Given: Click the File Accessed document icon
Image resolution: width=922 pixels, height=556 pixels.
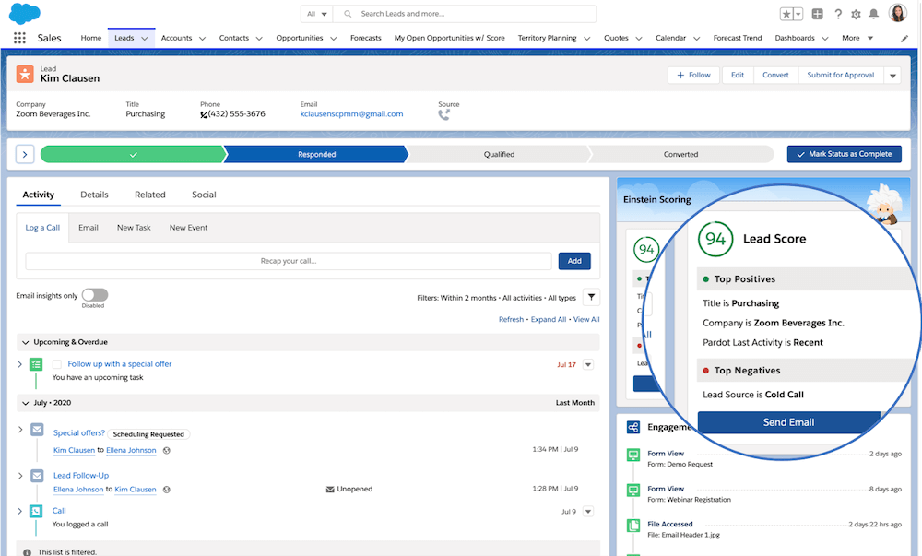Looking at the screenshot, I should click(x=633, y=526).
